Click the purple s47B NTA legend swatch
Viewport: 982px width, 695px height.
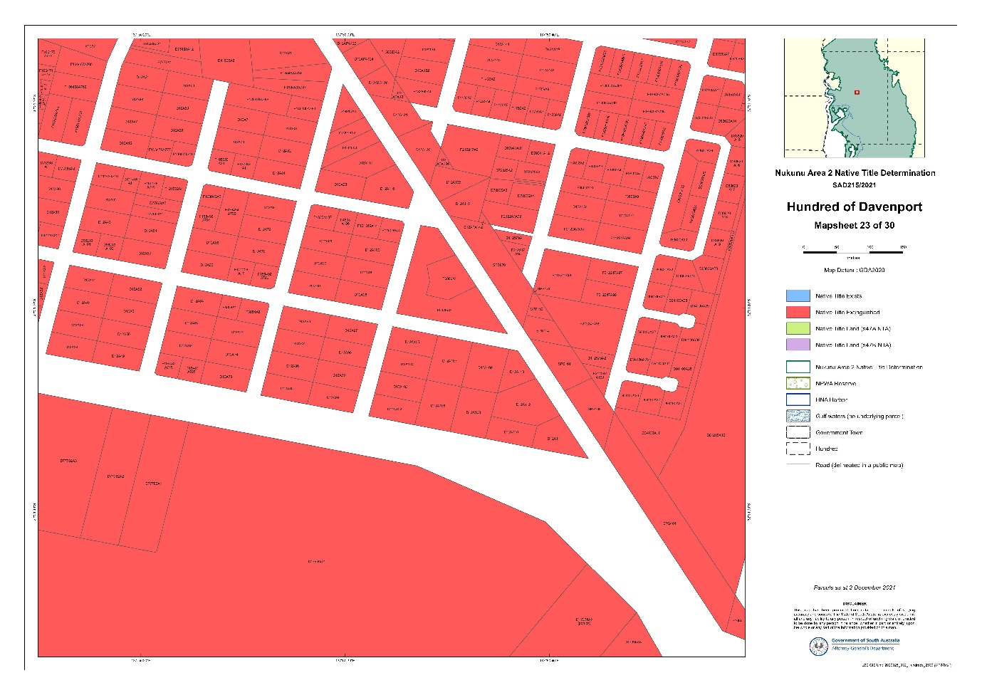pos(798,345)
